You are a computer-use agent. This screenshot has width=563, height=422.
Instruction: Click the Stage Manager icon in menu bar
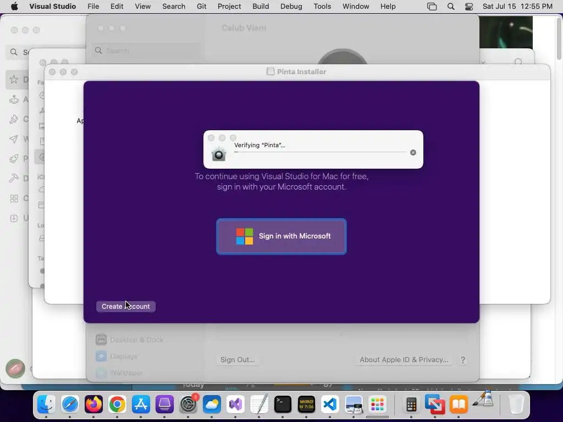(432, 7)
